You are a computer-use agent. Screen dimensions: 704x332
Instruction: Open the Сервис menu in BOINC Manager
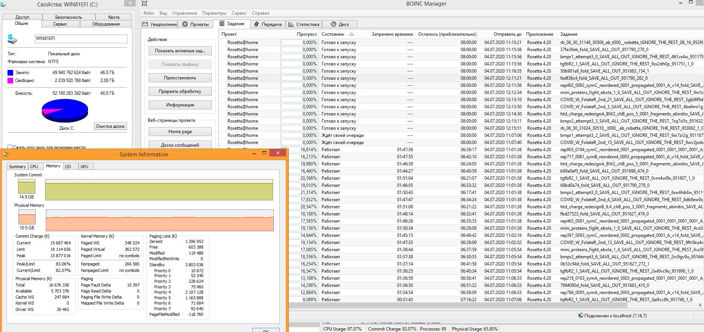pyautogui.click(x=239, y=13)
